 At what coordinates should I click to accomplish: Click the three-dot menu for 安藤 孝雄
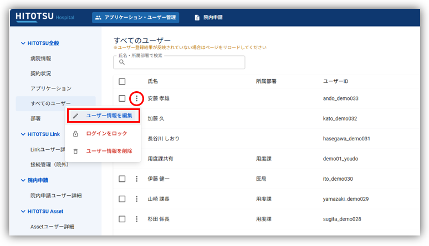point(136,99)
